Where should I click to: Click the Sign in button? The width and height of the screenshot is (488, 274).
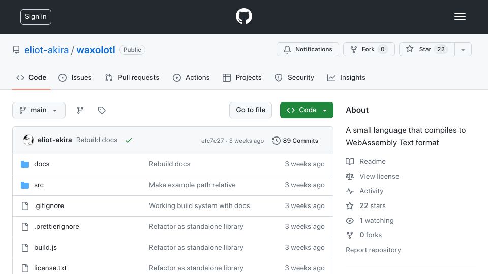pyautogui.click(x=36, y=17)
